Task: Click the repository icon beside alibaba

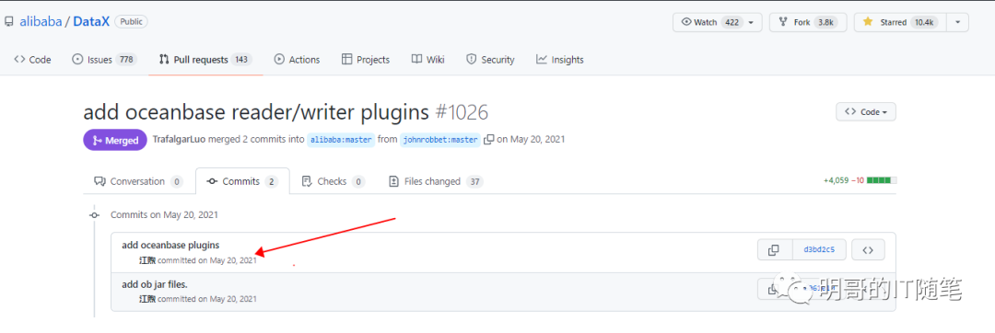Action: point(9,22)
